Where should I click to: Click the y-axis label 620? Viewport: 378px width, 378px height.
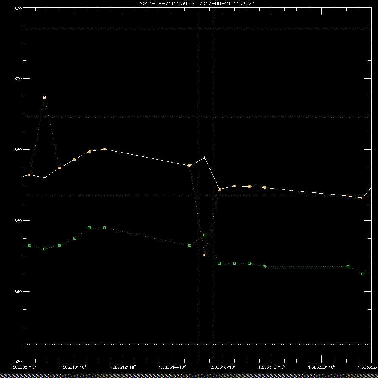(19, 8)
